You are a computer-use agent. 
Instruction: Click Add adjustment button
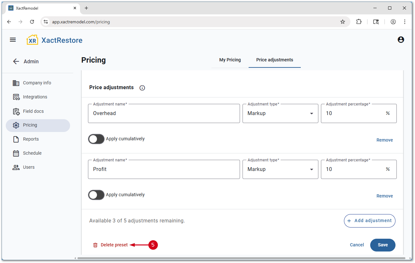370,220
